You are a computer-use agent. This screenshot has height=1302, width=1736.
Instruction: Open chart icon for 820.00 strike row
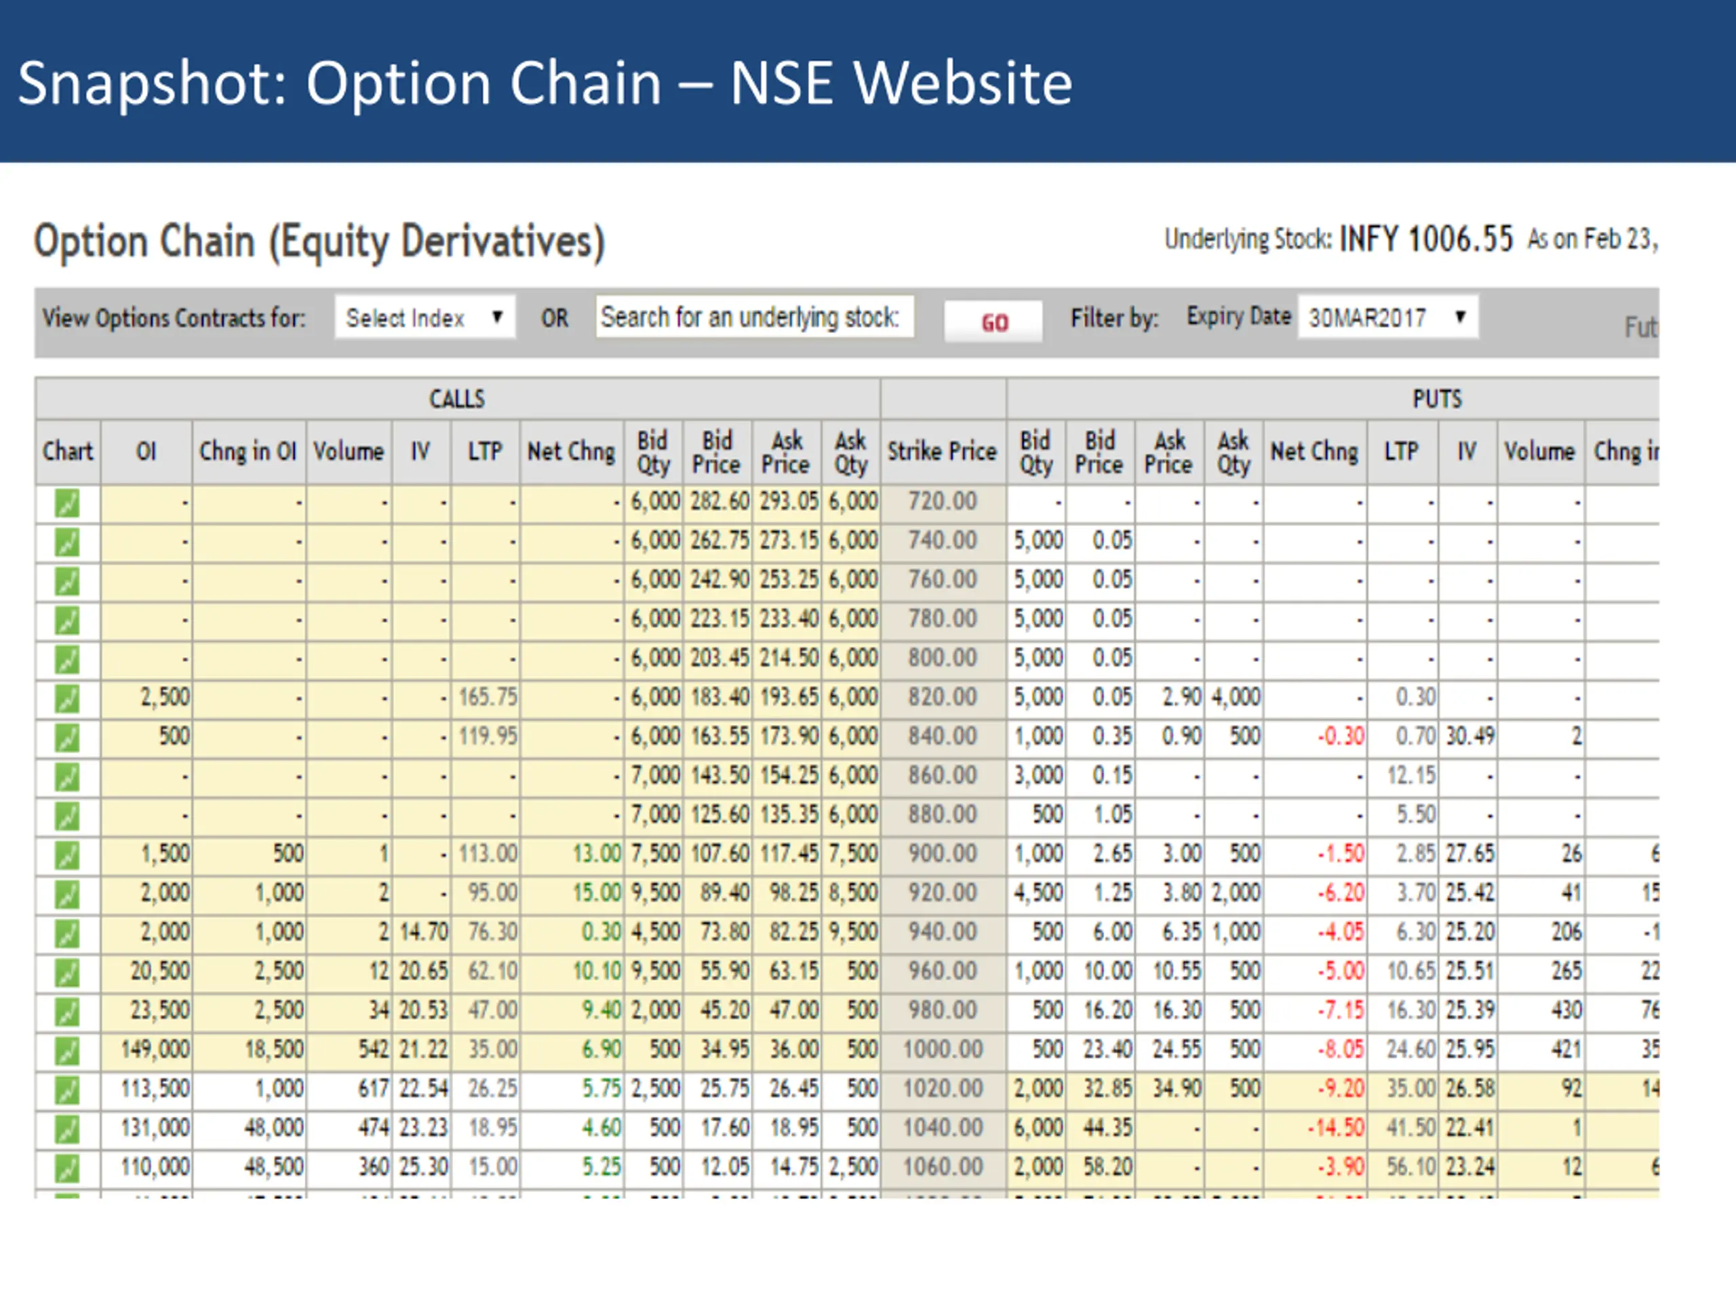(x=66, y=698)
